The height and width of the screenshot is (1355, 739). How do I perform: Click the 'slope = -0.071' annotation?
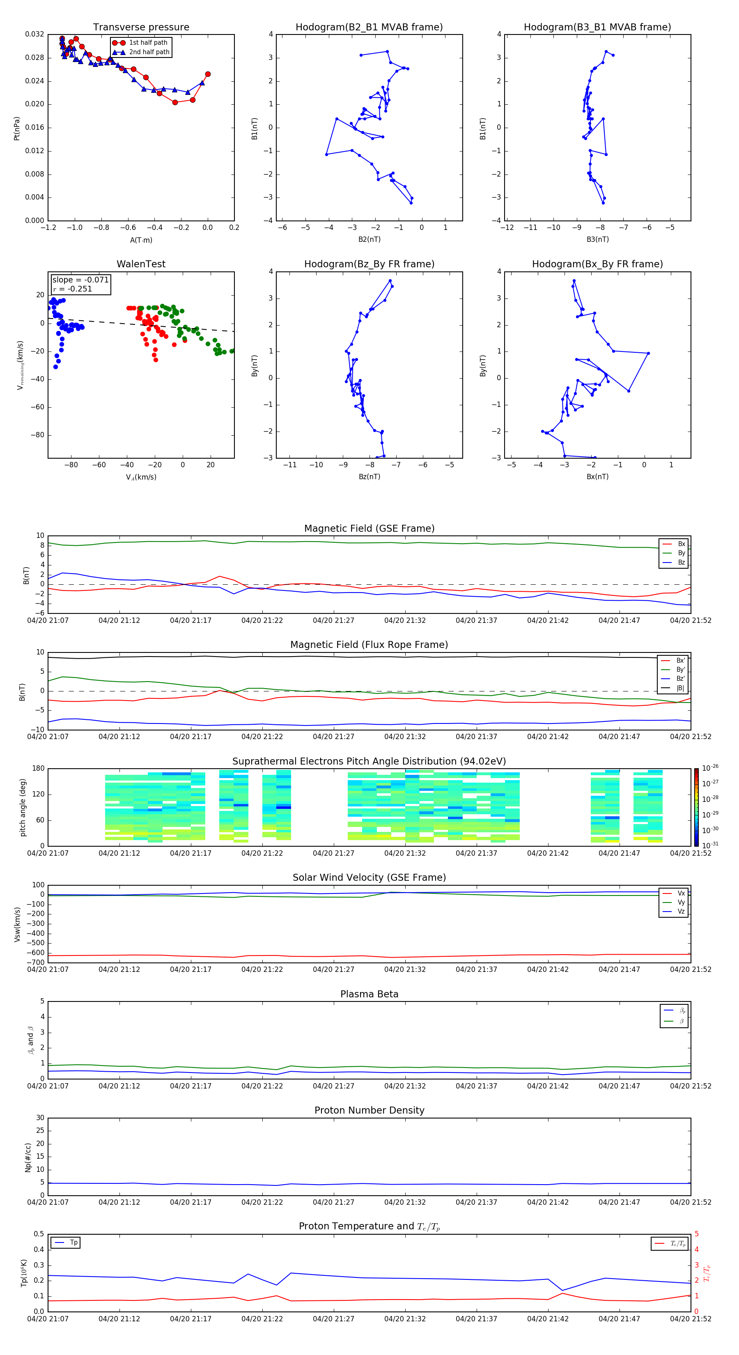[x=80, y=280]
